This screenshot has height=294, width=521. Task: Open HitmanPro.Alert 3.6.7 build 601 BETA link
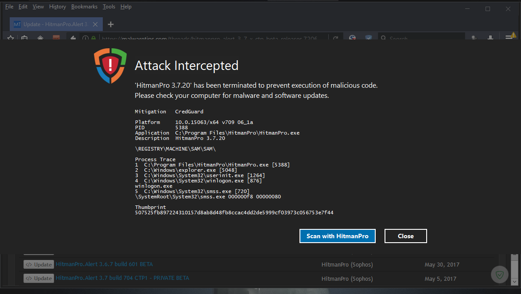104,264
